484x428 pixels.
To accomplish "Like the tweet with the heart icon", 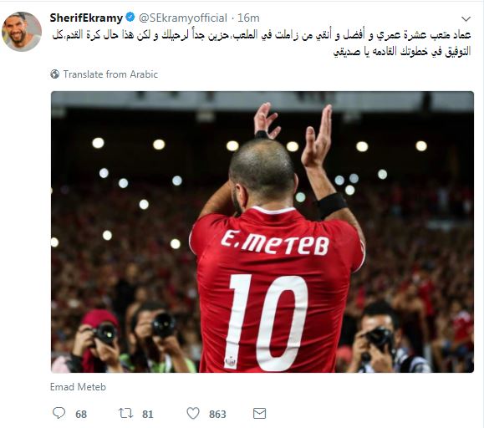I will [193, 413].
